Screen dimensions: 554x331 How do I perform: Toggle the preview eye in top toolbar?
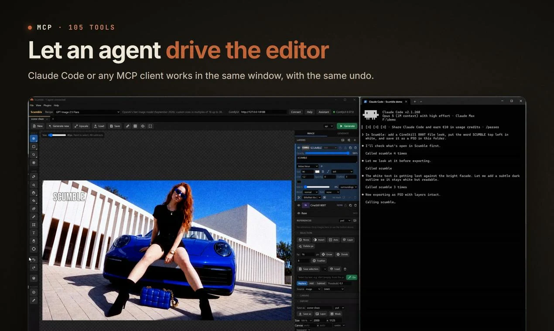[x=143, y=126]
